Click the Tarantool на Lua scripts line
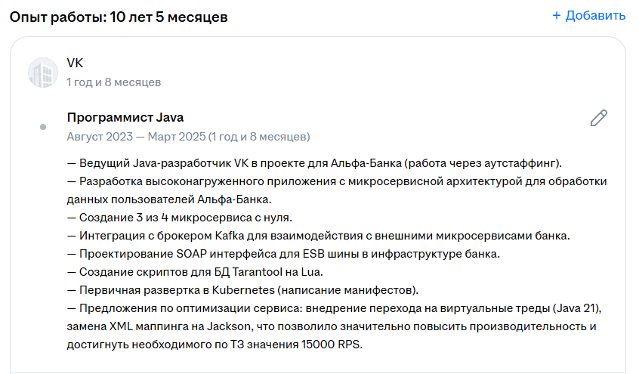This screenshot has width=639, height=374. pos(195,272)
